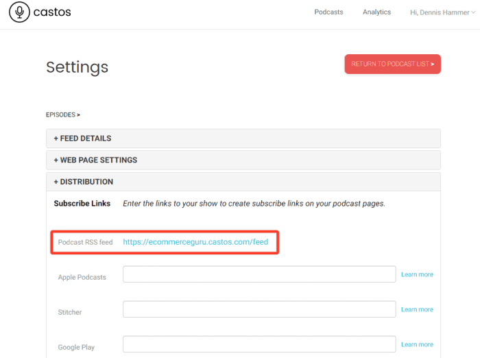This screenshot has height=358, width=480.
Task: Click the 'Enter the links to your show' description
Action: coord(254,204)
